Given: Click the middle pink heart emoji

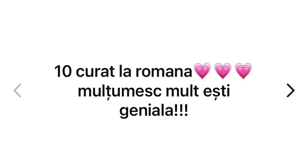Looking at the screenshot, I should pos(223,71).
